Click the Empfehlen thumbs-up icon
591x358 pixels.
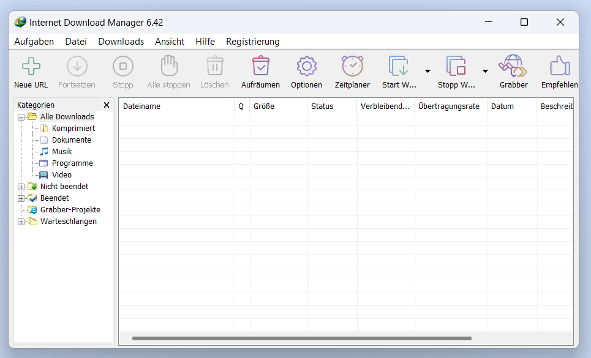pyautogui.click(x=560, y=66)
